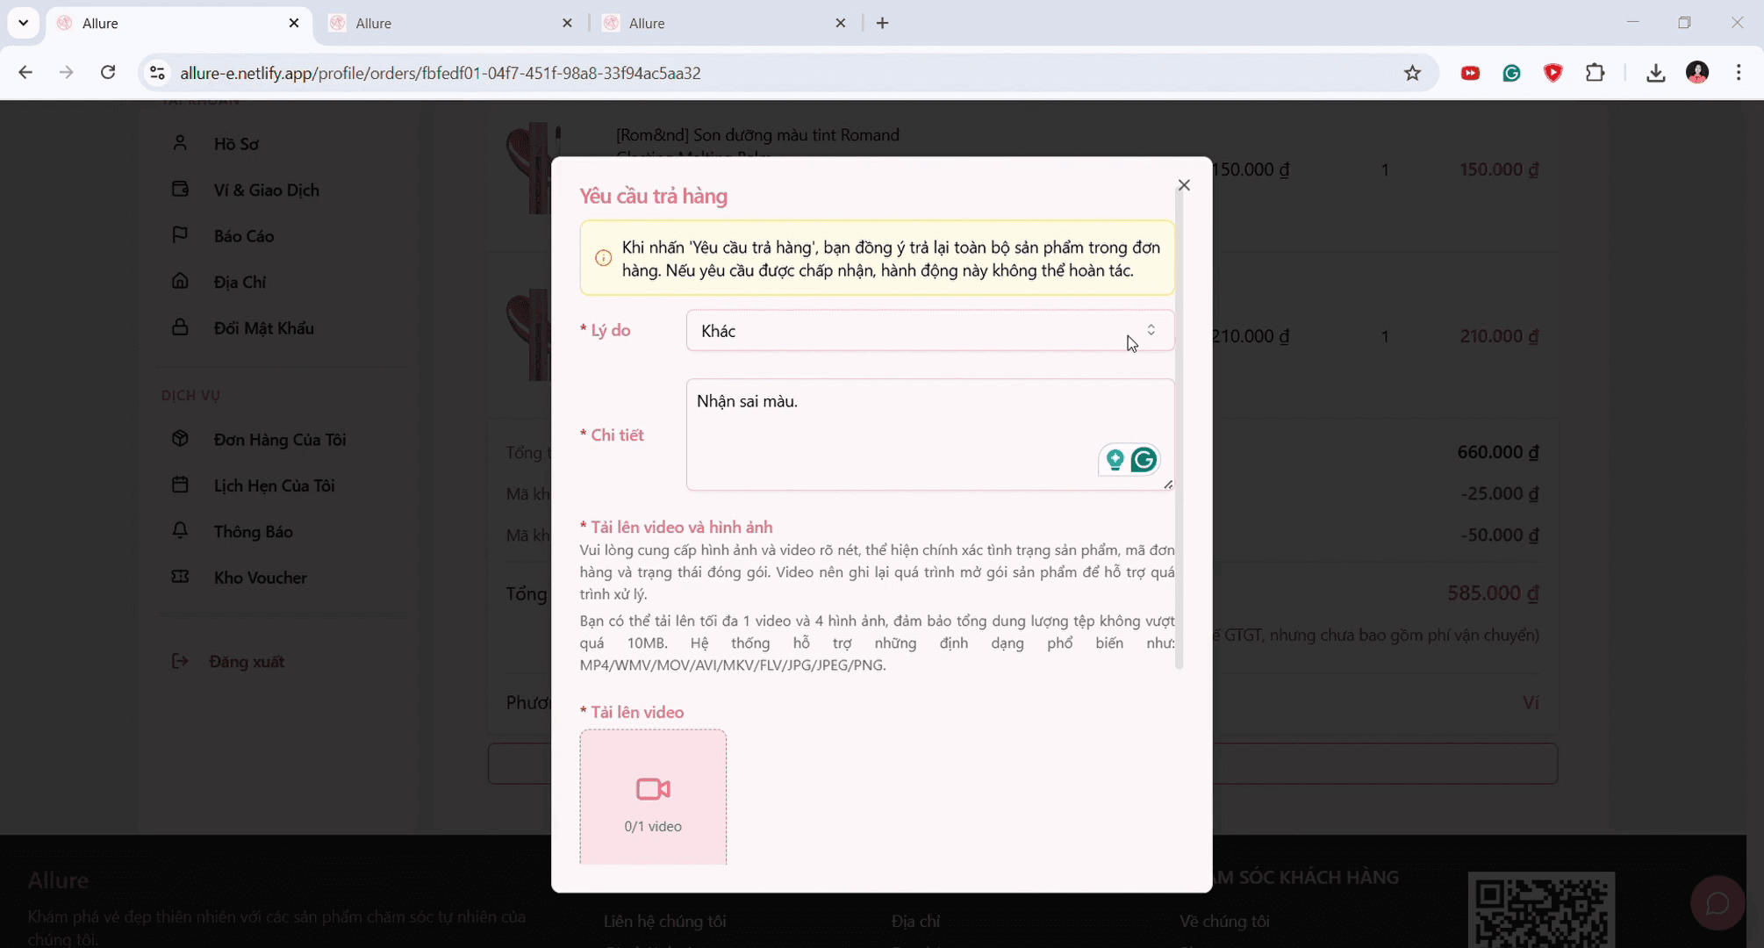This screenshot has width=1764, height=948.
Task: Open Chrome's three-dot menu
Action: point(1738,73)
